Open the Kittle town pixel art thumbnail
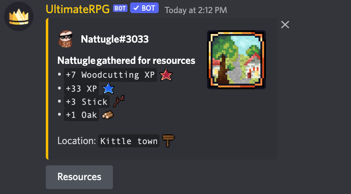351x194 pixels. [236, 60]
